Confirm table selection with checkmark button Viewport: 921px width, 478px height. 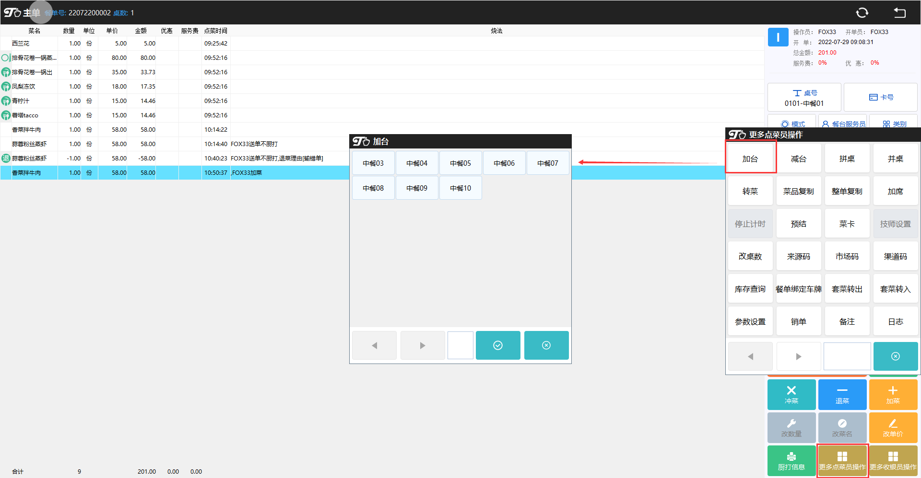pos(497,345)
